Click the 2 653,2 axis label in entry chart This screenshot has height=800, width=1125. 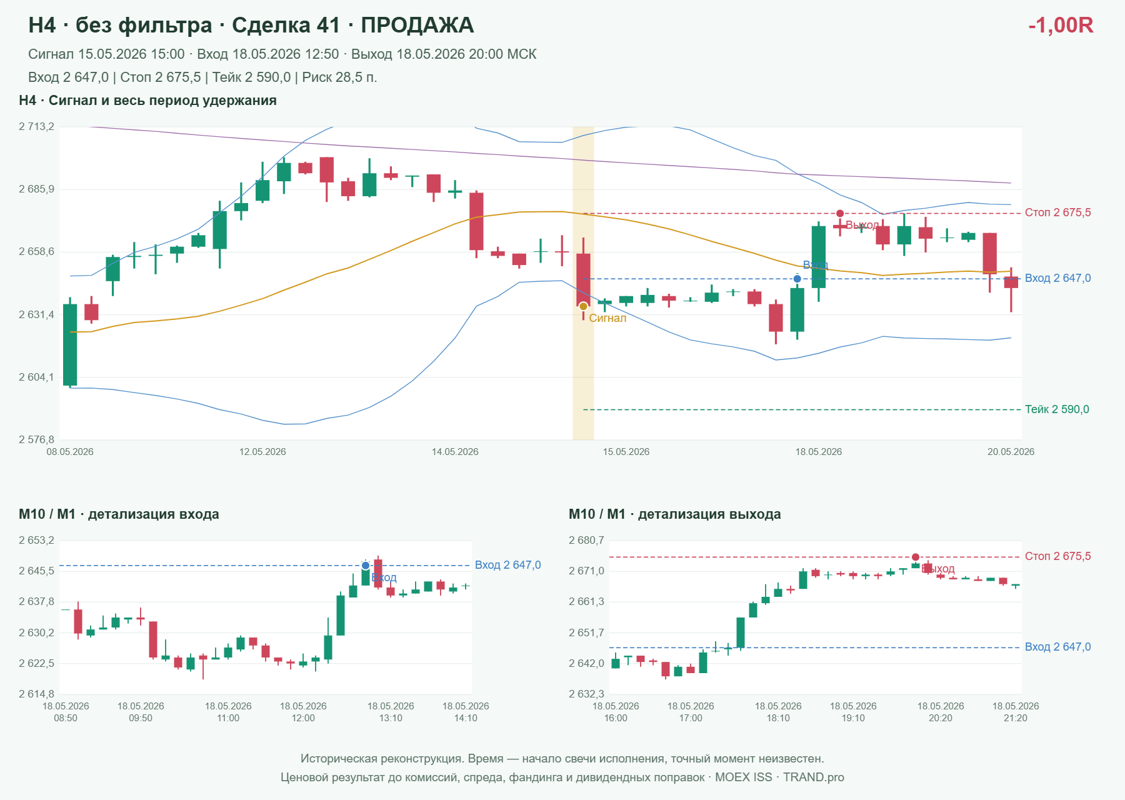pyautogui.click(x=36, y=541)
